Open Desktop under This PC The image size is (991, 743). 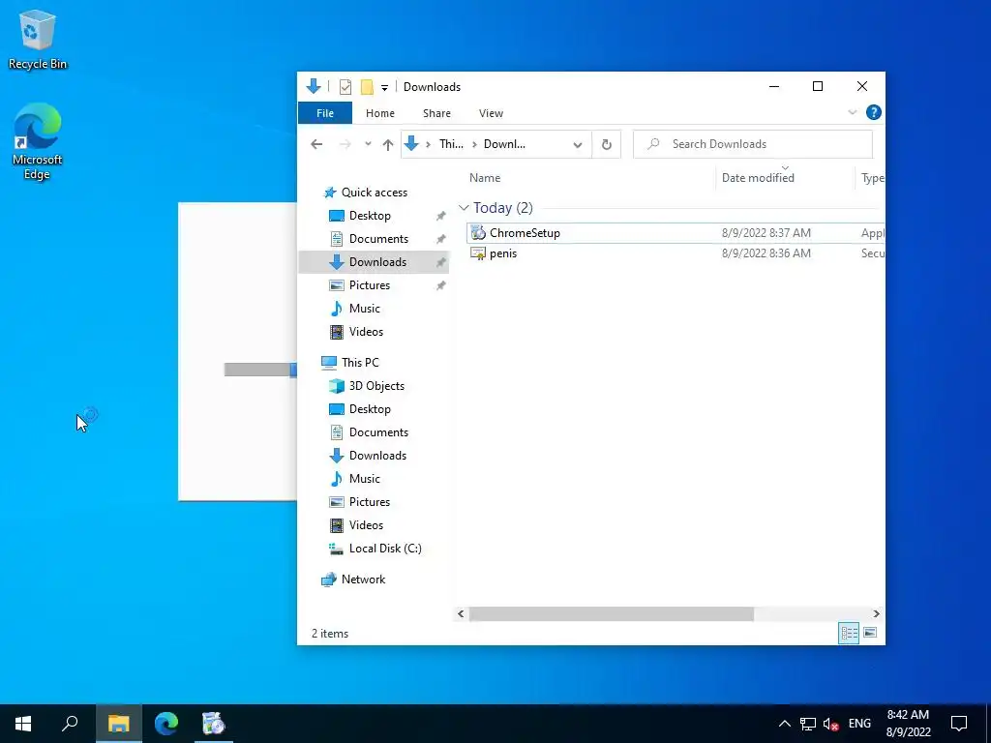[370, 409]
